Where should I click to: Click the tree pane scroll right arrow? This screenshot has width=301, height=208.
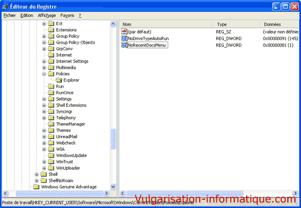click(107, 193)
